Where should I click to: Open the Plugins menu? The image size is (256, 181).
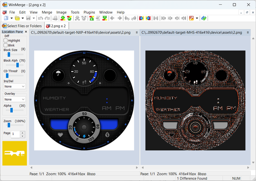coord(89,12)
